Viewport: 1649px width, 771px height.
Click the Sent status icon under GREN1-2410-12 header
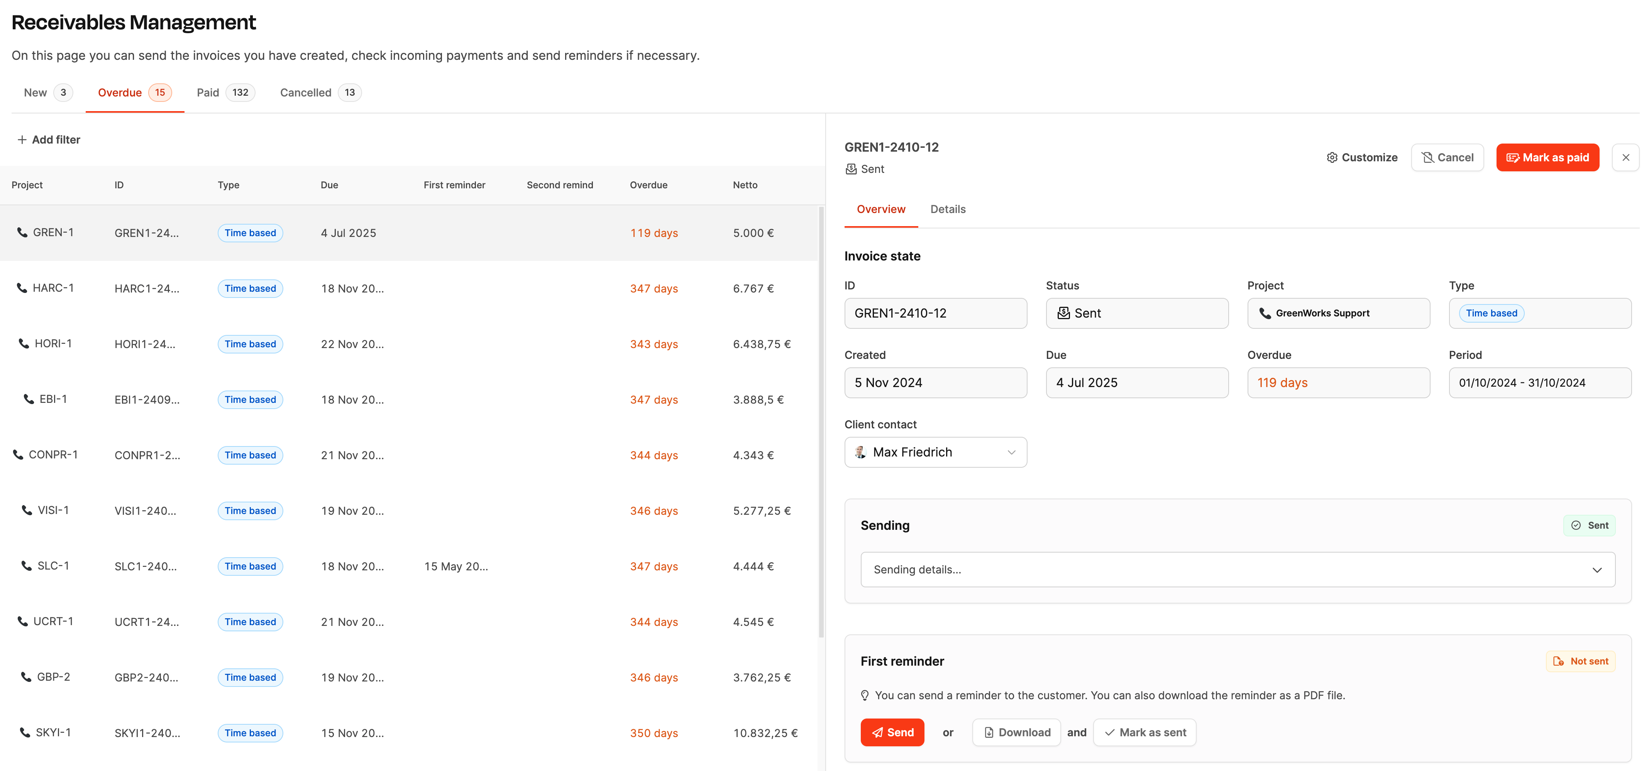[x=851, y=169]
